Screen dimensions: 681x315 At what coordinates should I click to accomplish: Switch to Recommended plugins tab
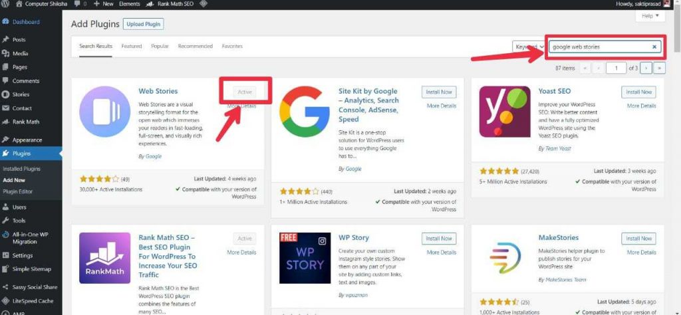coord(195,46)
